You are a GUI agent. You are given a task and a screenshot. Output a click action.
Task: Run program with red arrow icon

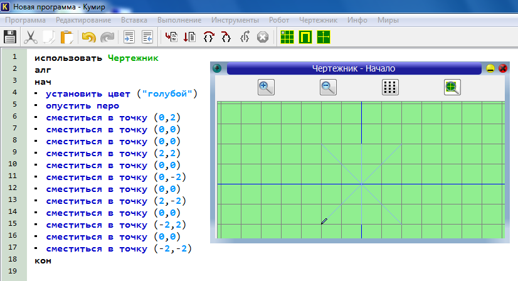(171, 37)
